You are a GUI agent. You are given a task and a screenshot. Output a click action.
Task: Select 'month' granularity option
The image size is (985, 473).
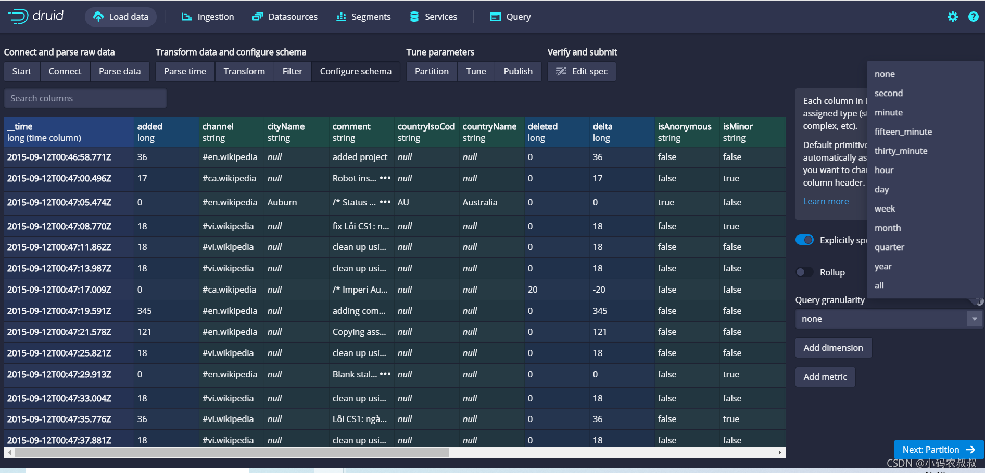pyautogui.click(x=925, y=228)
